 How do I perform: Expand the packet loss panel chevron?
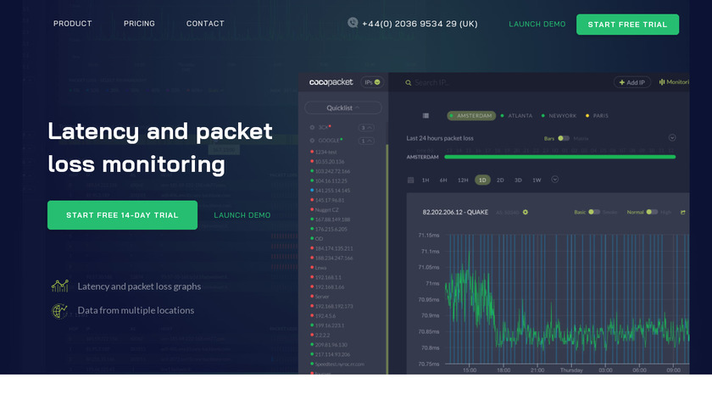(x=672, y=137)
